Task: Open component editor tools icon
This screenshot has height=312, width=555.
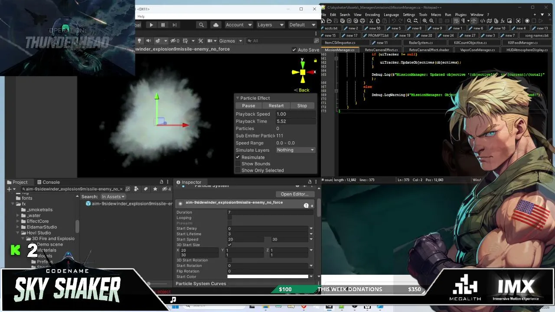Action: 200,41
